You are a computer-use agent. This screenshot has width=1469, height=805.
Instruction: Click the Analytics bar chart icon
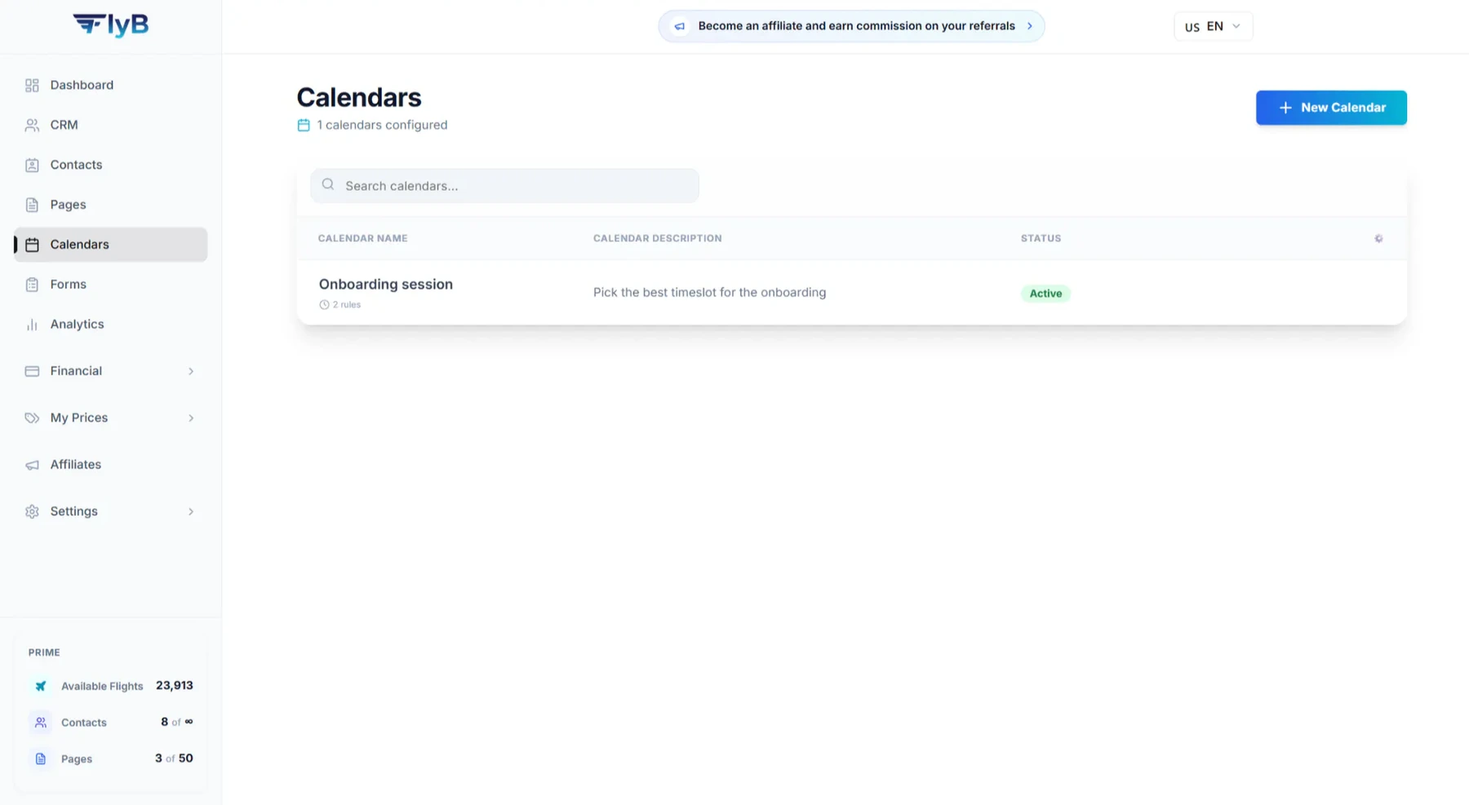coord(32,325)
